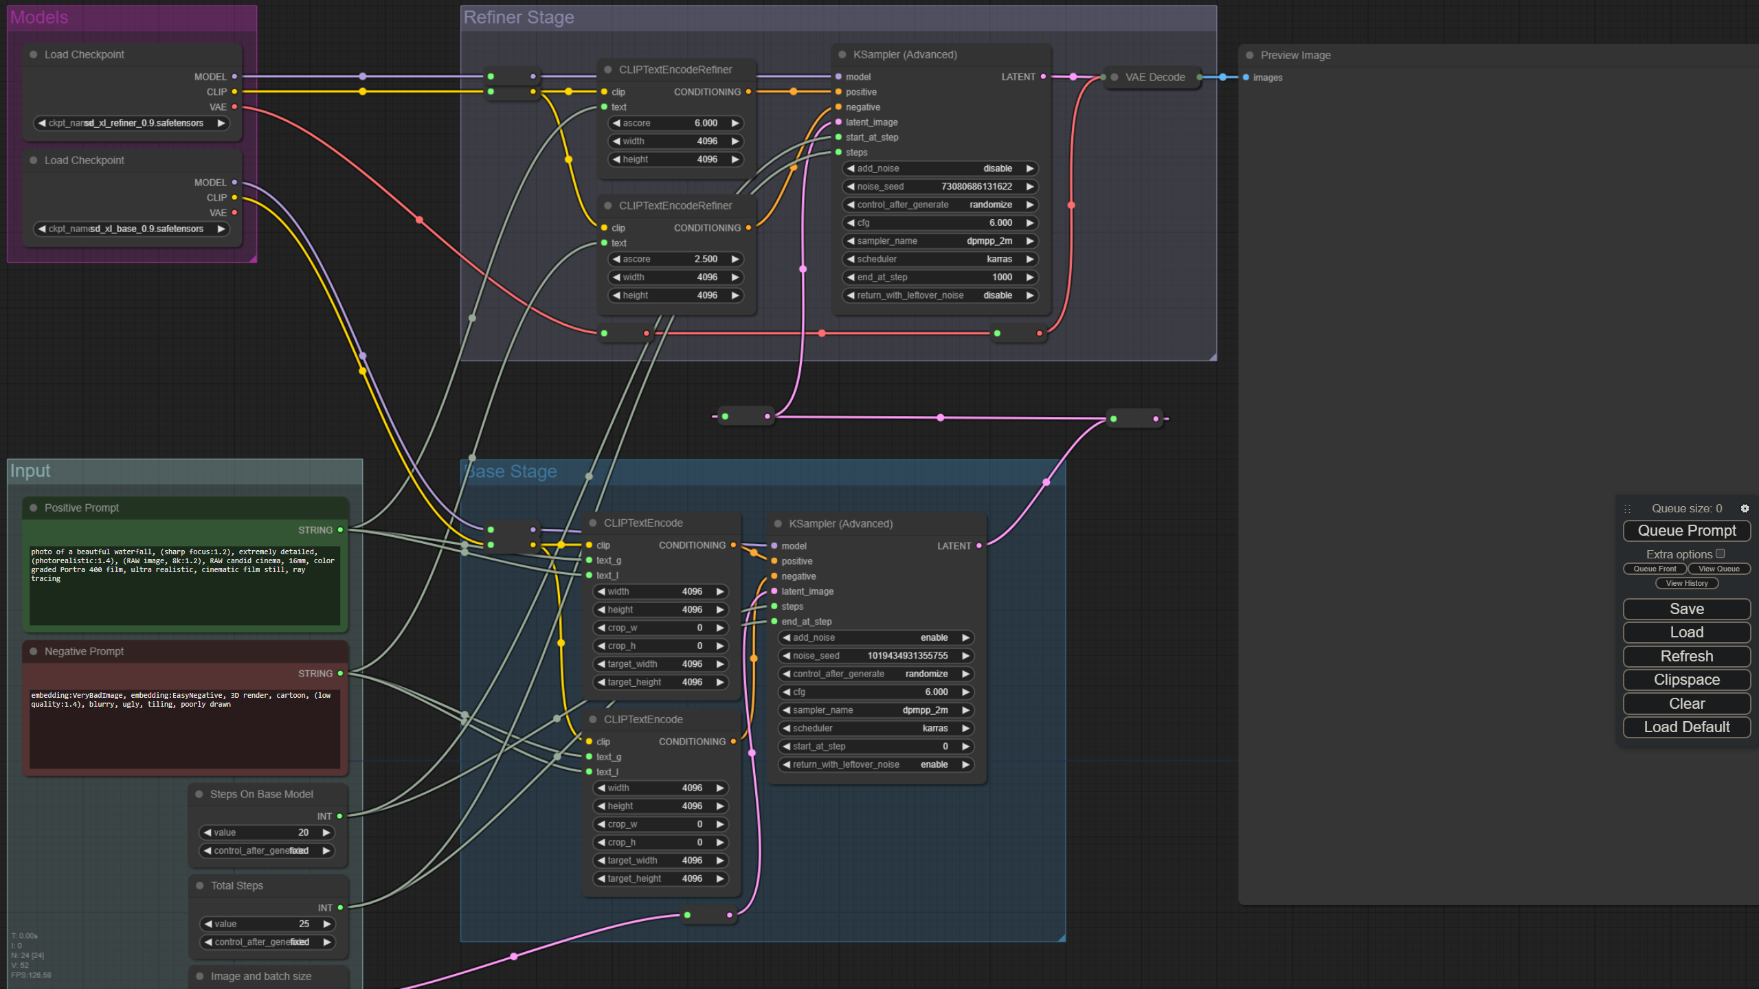The height and width of the screenshot is (989, 1759).
Task: Click Preview Image images input socket
Action: [x=1246, y=78]
